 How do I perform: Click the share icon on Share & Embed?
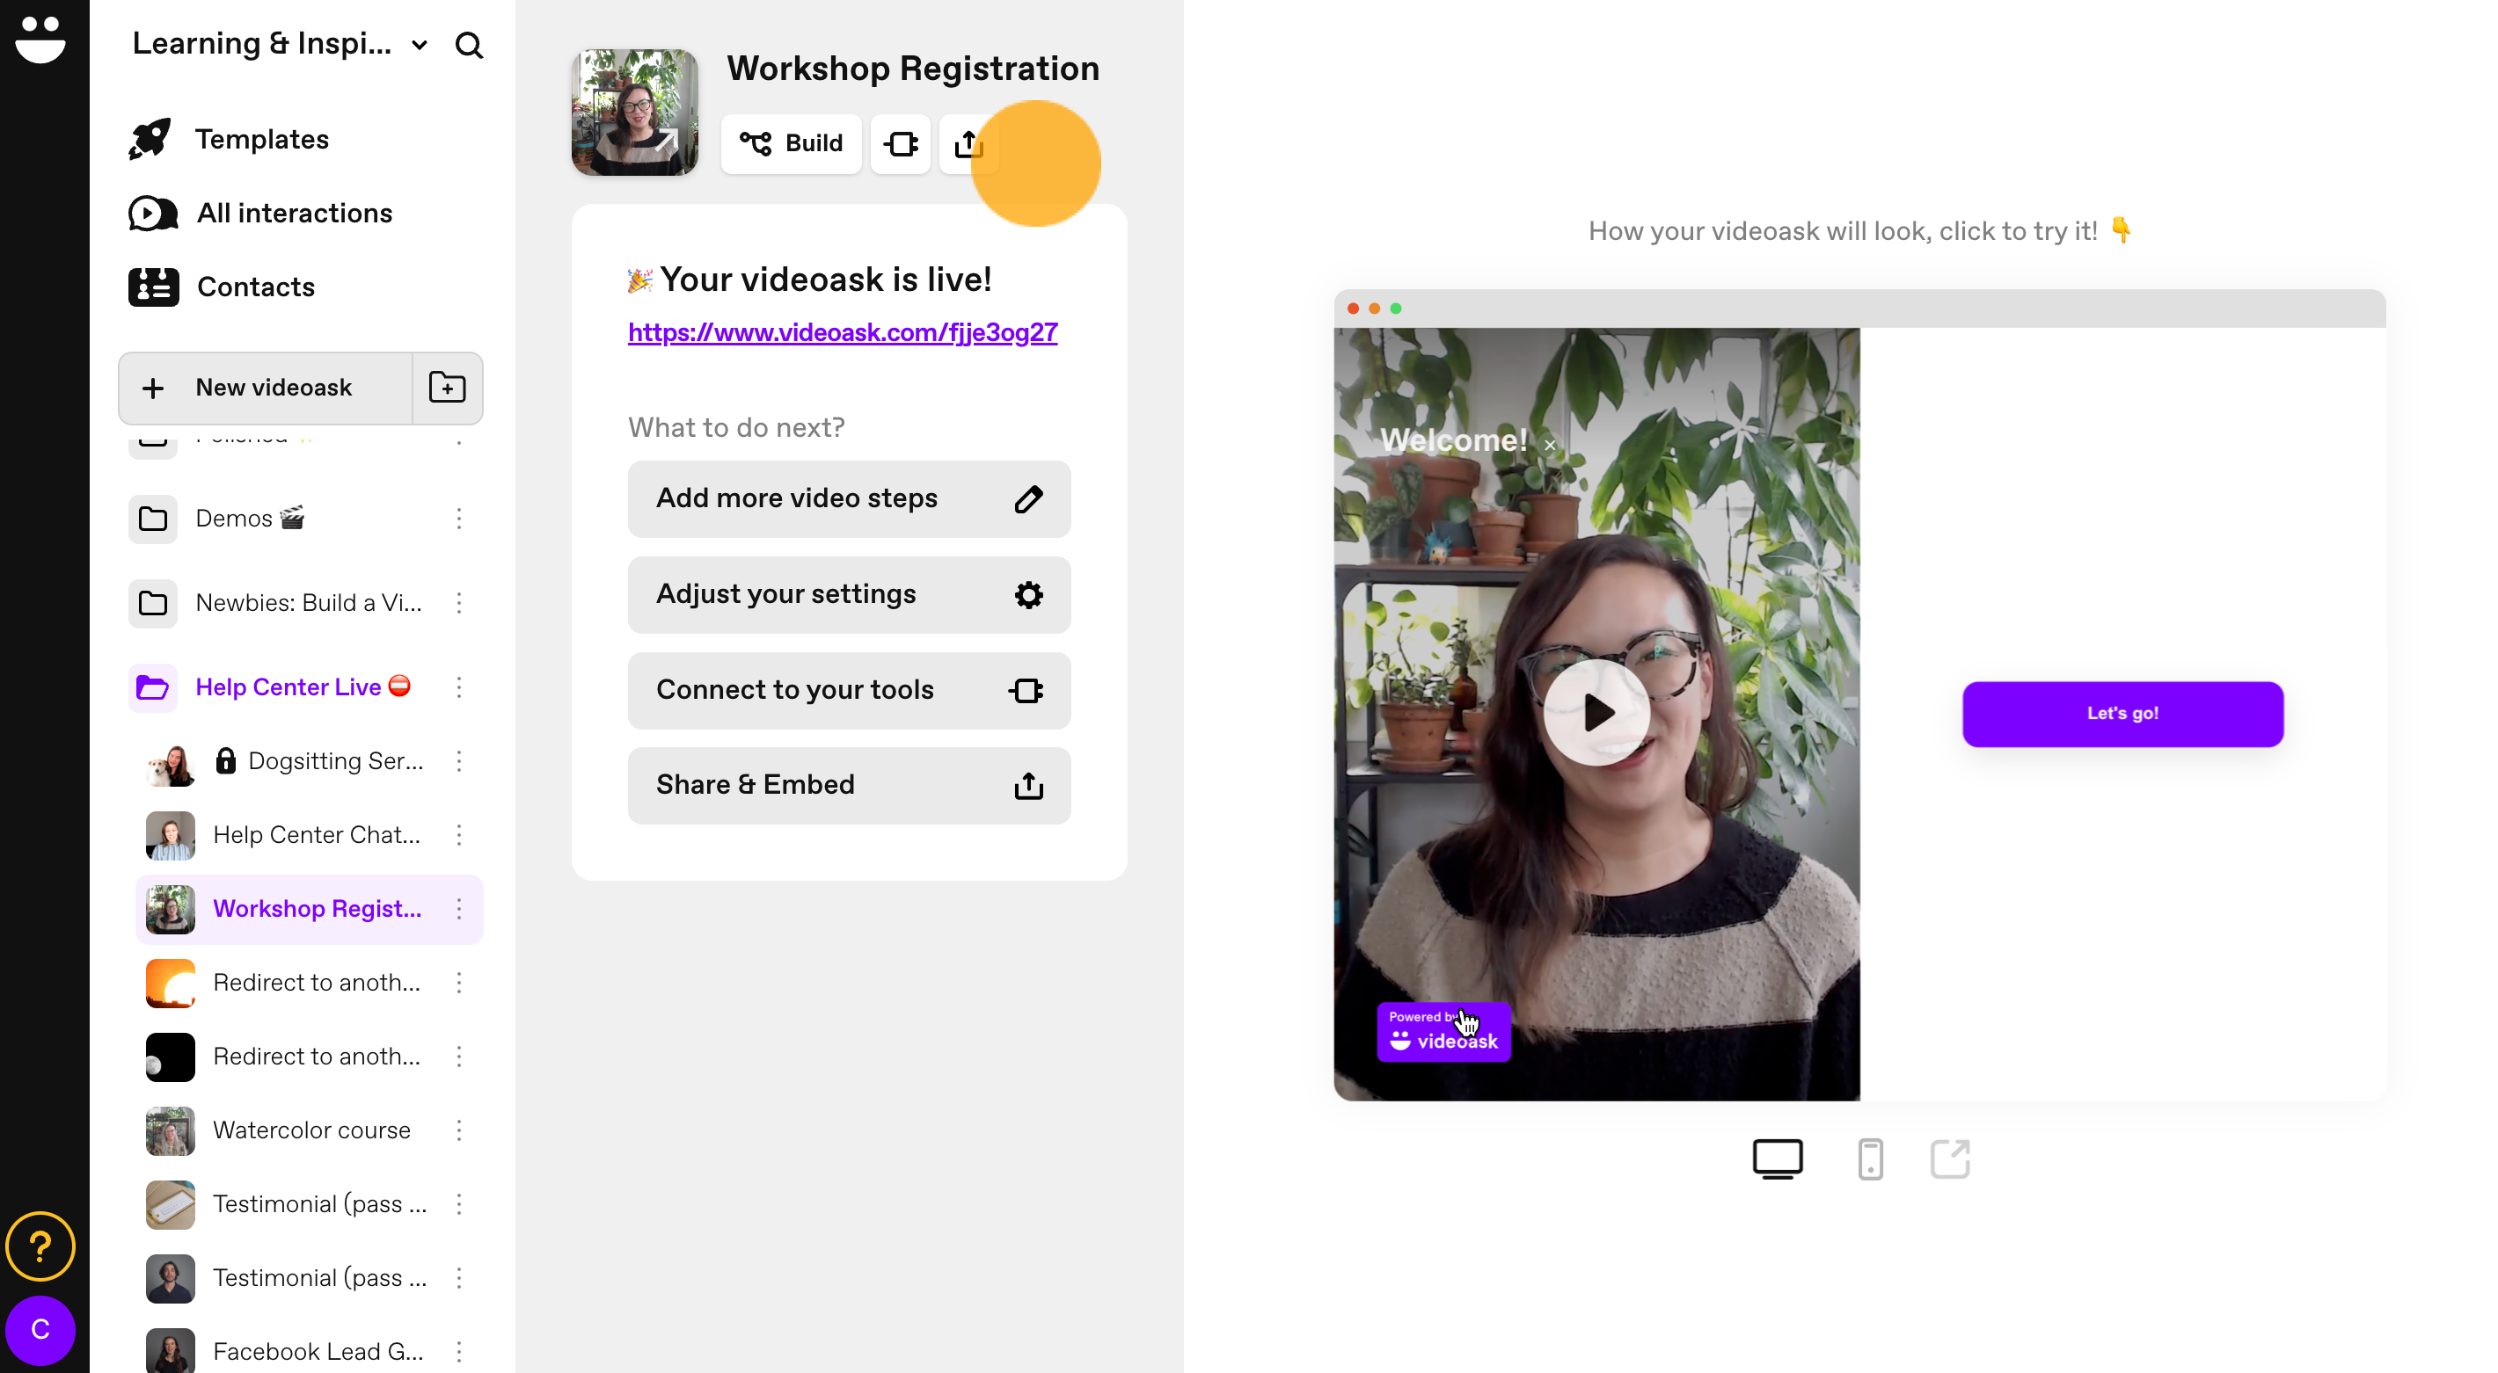pos(1028,785)
